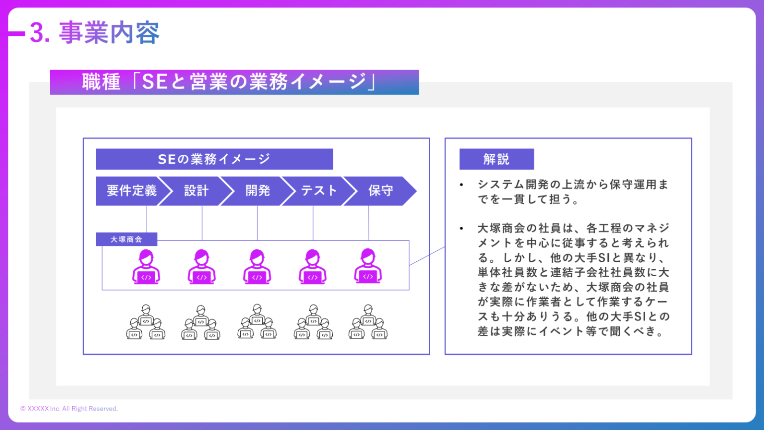Viewport: 764px width, 430px height.
Task: Click the pink engineer icon under 開発
Action: [257, 267]
